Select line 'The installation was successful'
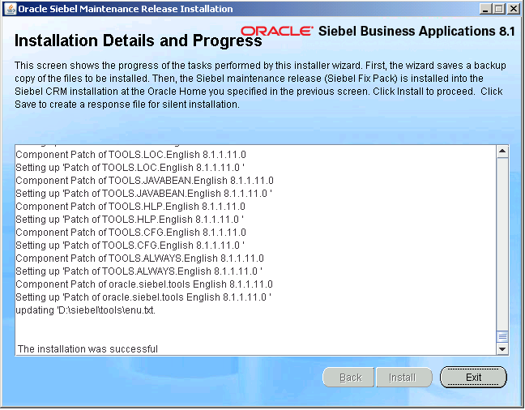The width and height of the screenshot is (525, 410). [x=87, y=348]
